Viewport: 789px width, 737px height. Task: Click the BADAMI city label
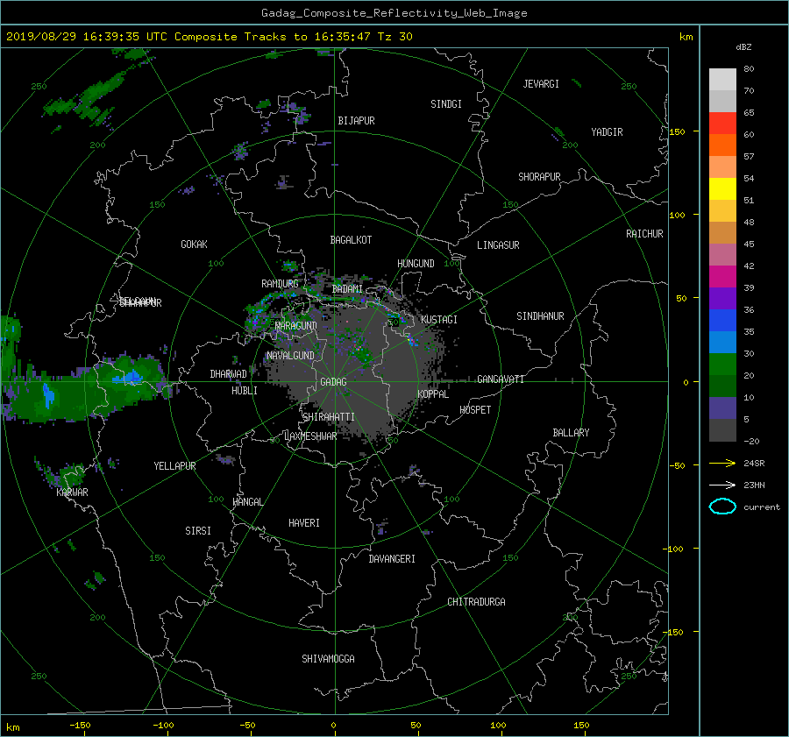tap(347, 289)
